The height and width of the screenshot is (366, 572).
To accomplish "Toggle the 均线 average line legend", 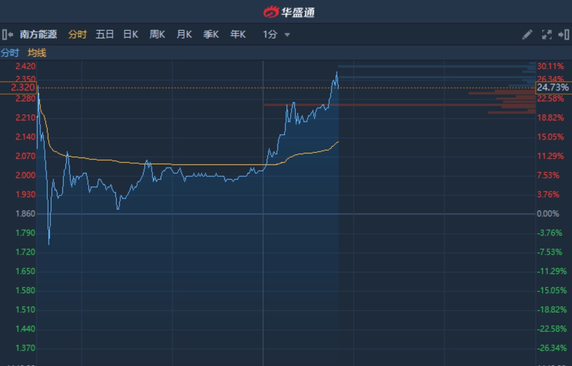I will tap(37, 53).
